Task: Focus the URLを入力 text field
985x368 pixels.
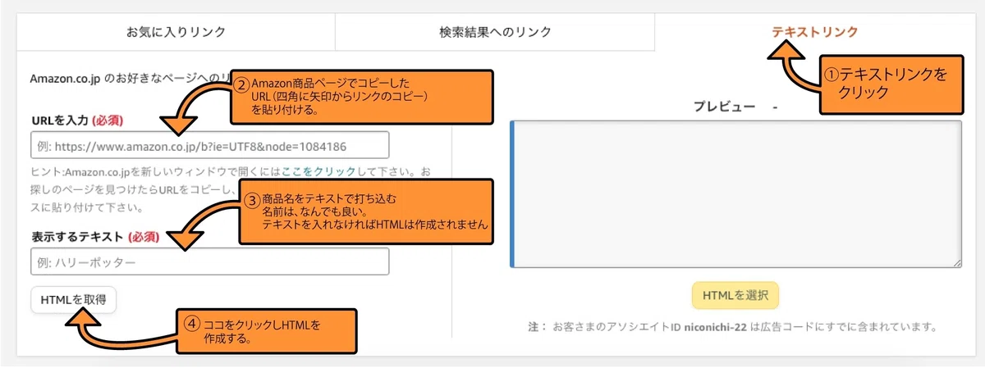Action: 209,145
